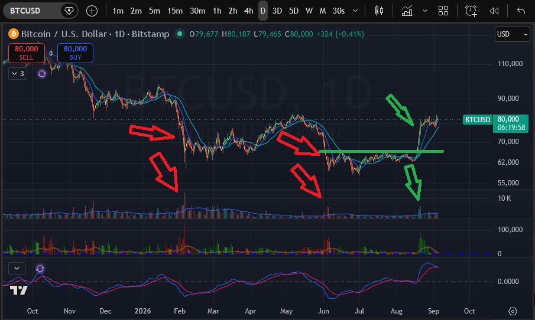
Task: Select the 2m timeframe
Action: click(x=136, y=11)
